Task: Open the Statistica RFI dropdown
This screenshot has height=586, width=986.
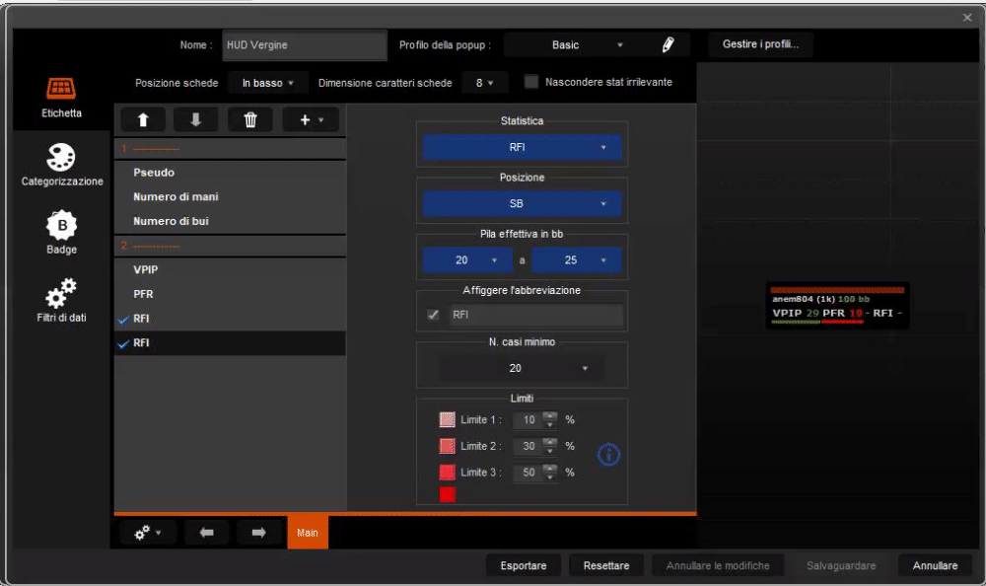Action: (522, 147)
